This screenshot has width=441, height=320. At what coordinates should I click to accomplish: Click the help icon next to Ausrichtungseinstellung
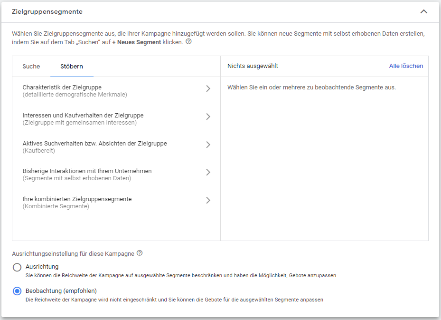(x=139, y=253)
